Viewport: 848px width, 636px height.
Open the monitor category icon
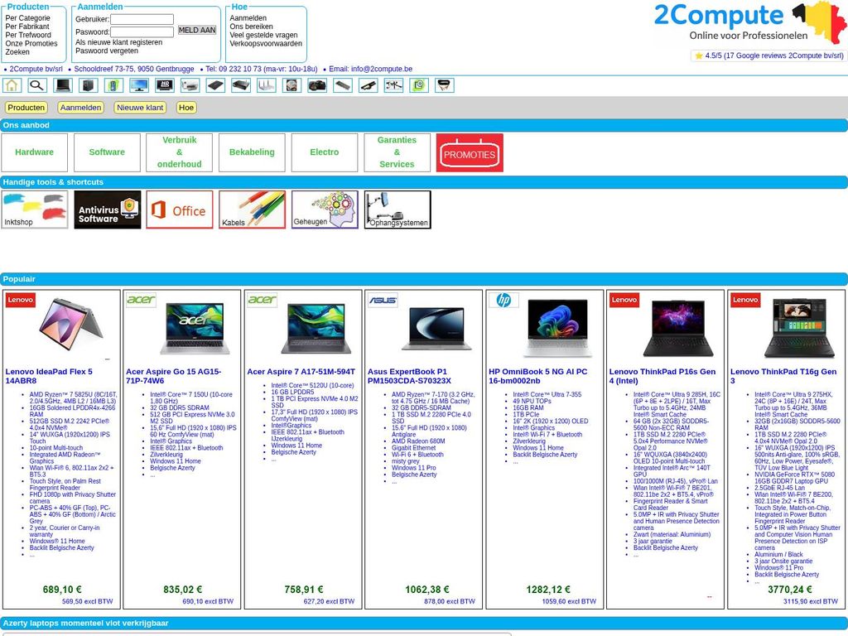[139, 85]
